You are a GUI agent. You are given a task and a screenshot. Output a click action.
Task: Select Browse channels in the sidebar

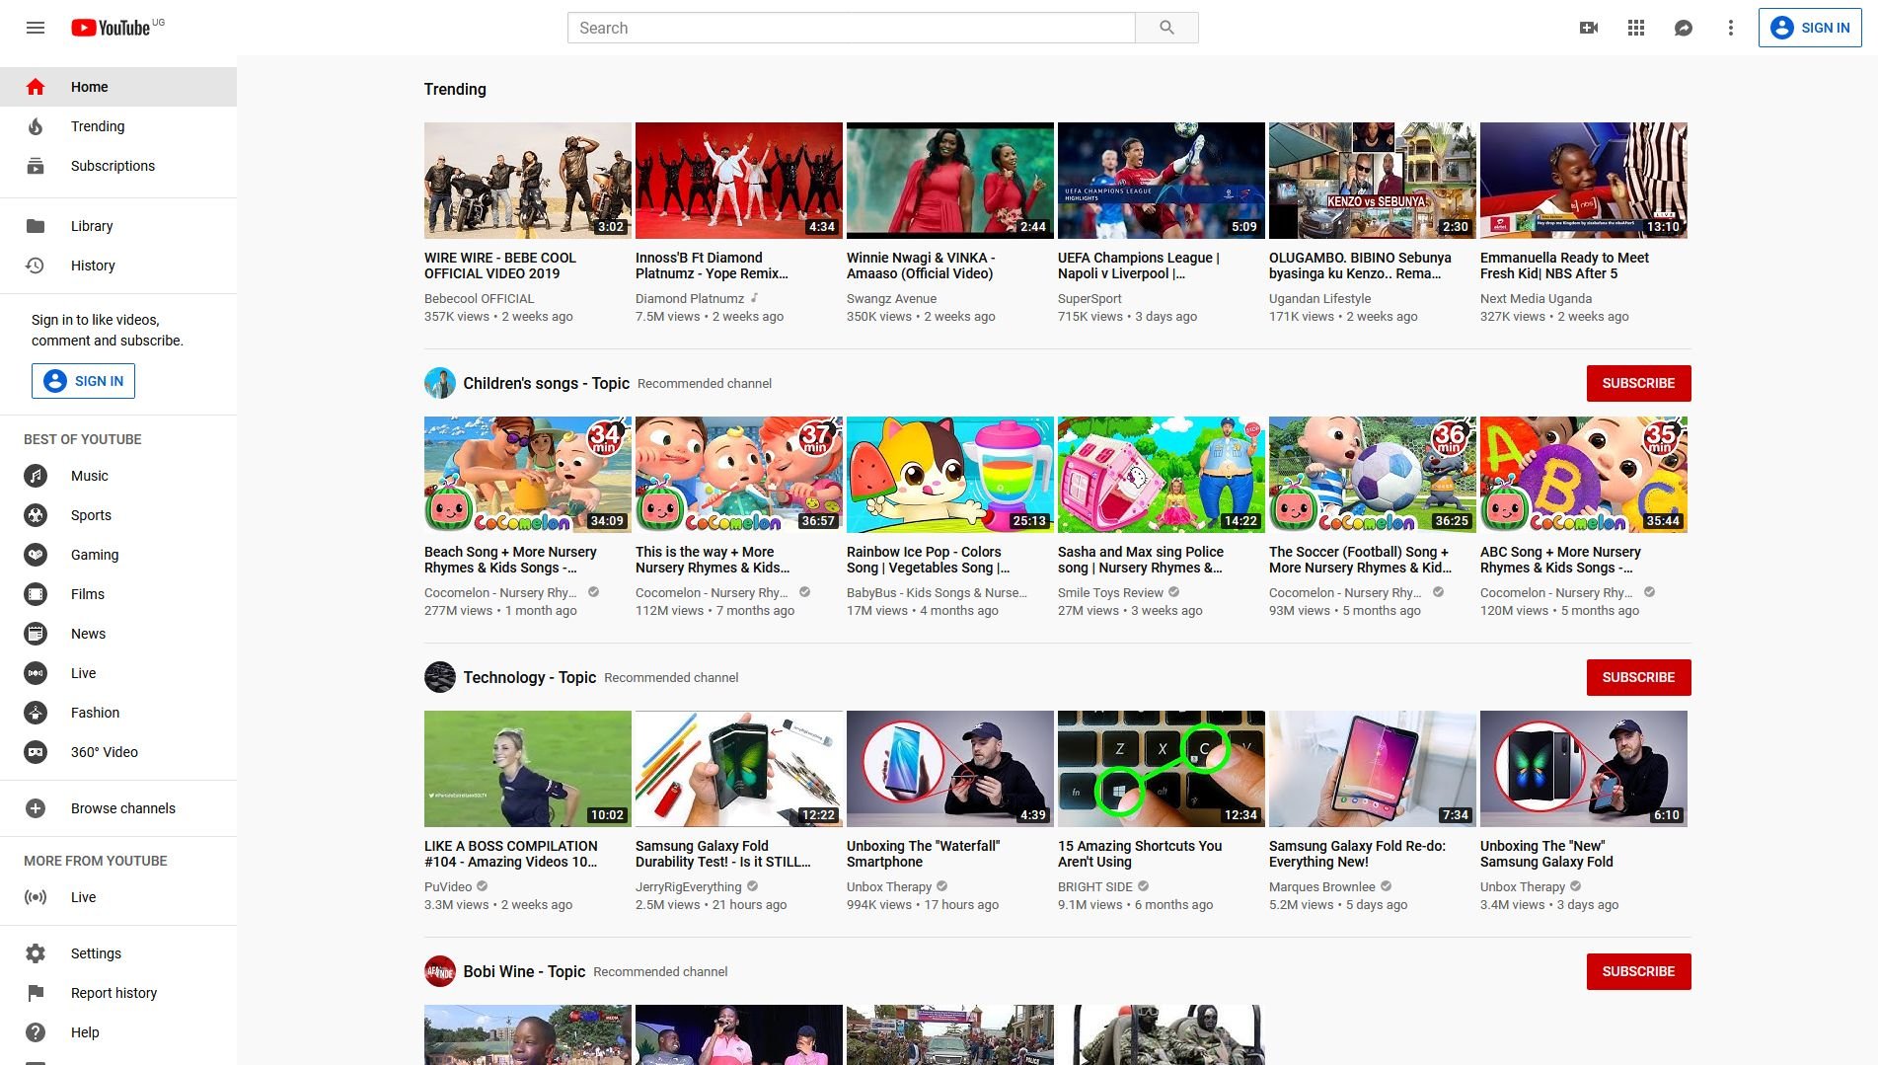pyautogui.click(x=118, y=808)
